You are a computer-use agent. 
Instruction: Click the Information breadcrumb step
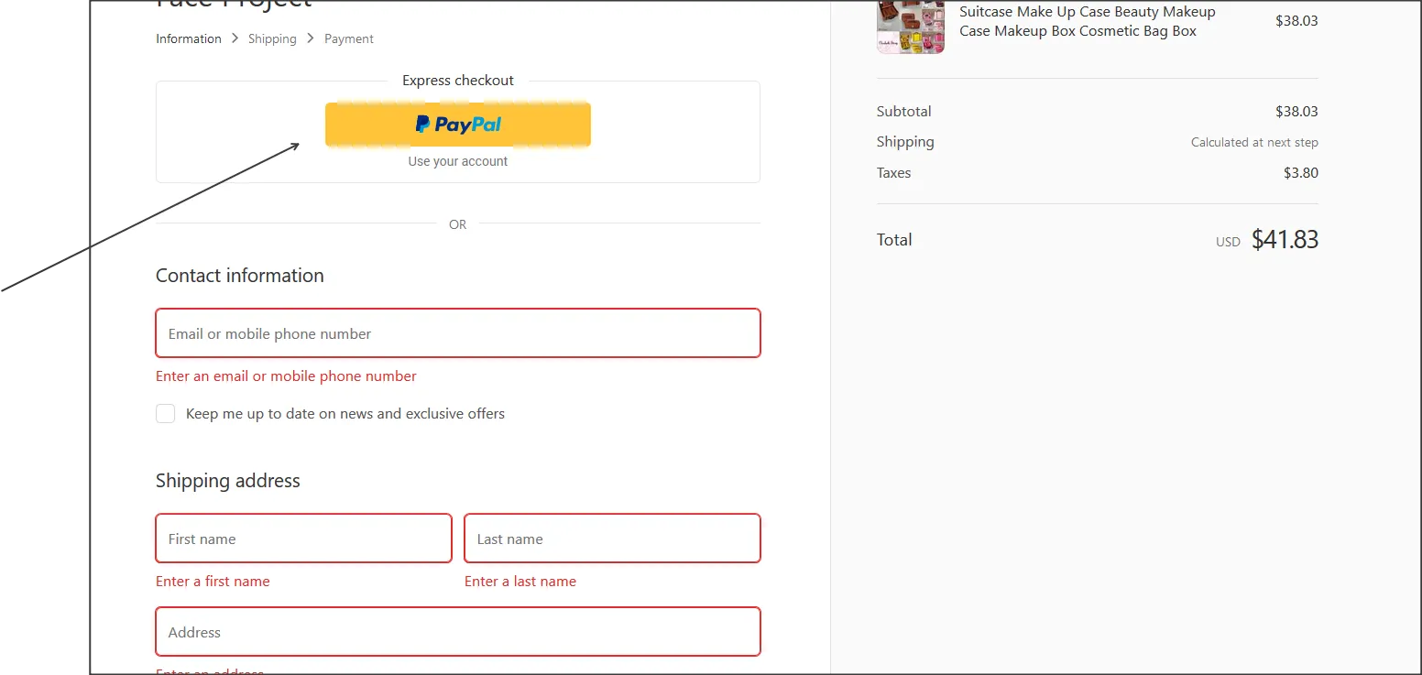[188, 38]
